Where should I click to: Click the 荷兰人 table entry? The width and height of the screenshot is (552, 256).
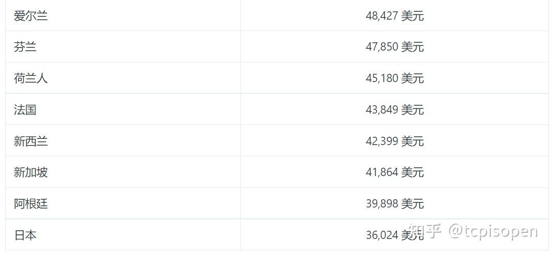31,78
